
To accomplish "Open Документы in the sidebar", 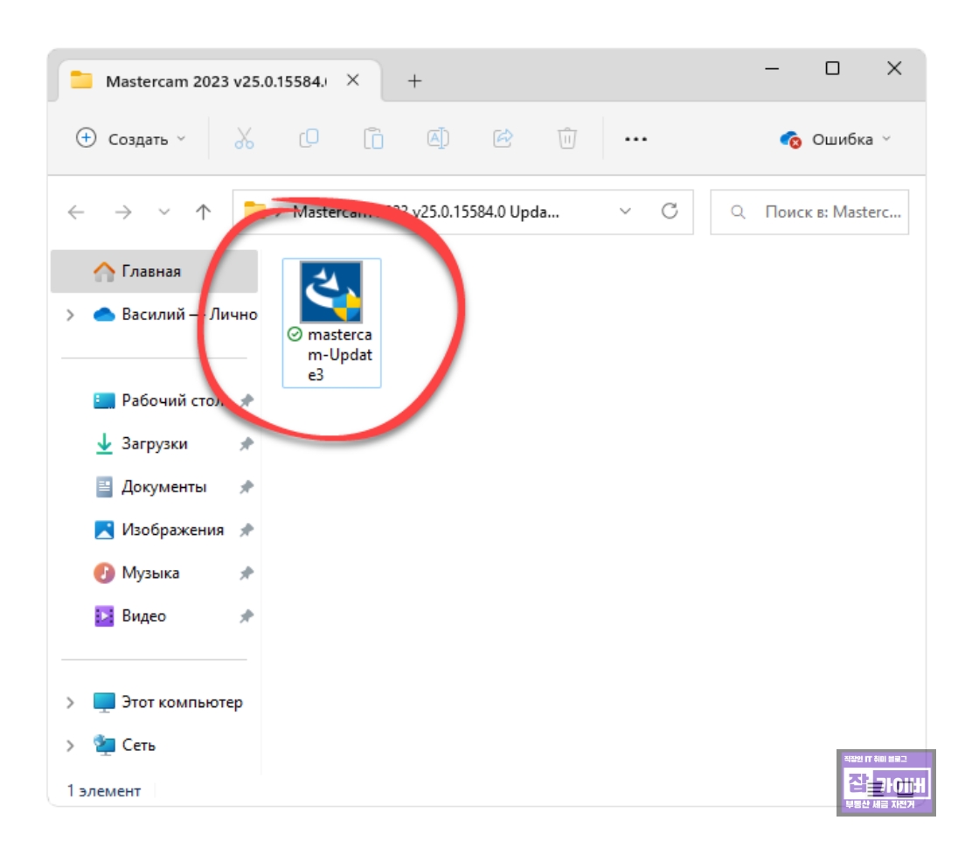I will 150,487.
